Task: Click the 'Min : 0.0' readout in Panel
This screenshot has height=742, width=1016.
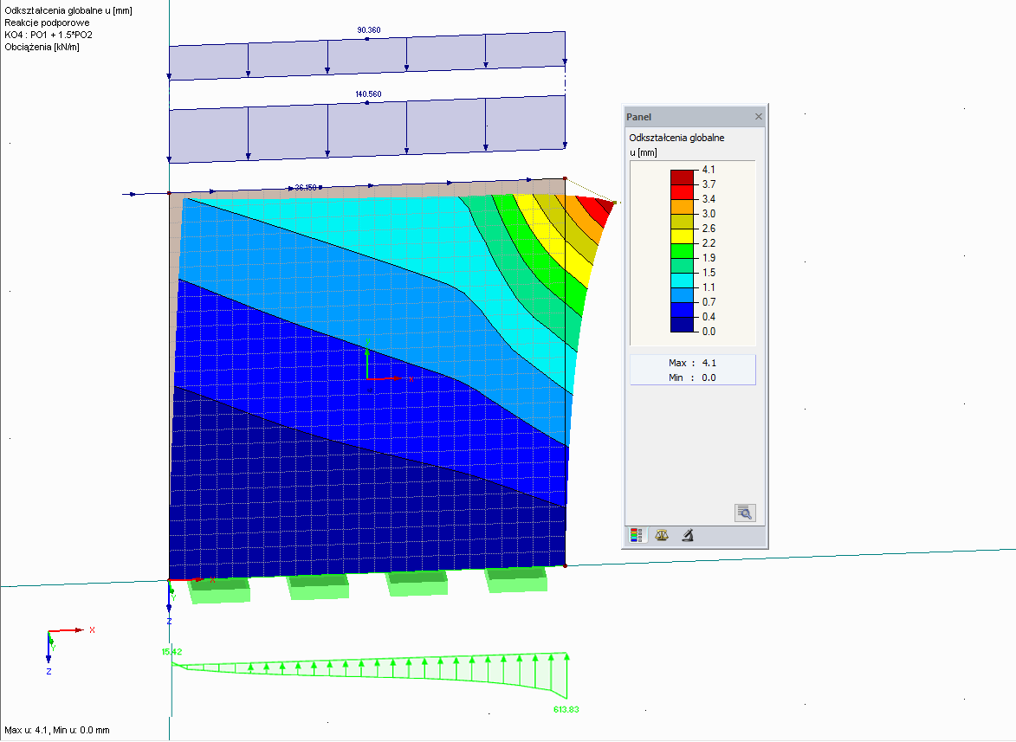Action: click(693, 377)
